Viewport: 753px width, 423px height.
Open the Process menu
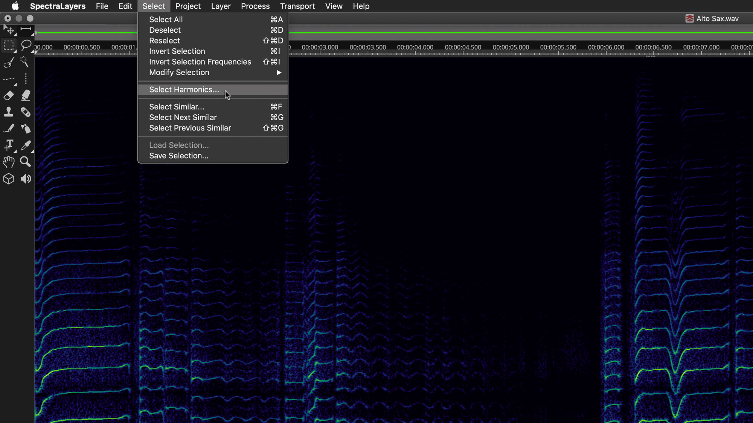click(255, 6)
